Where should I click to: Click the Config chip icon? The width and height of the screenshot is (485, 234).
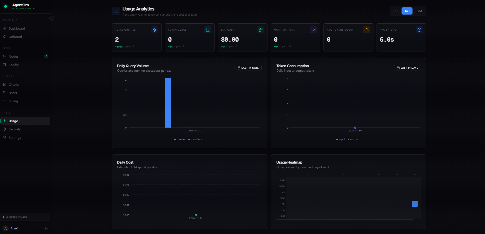point(4,65)
